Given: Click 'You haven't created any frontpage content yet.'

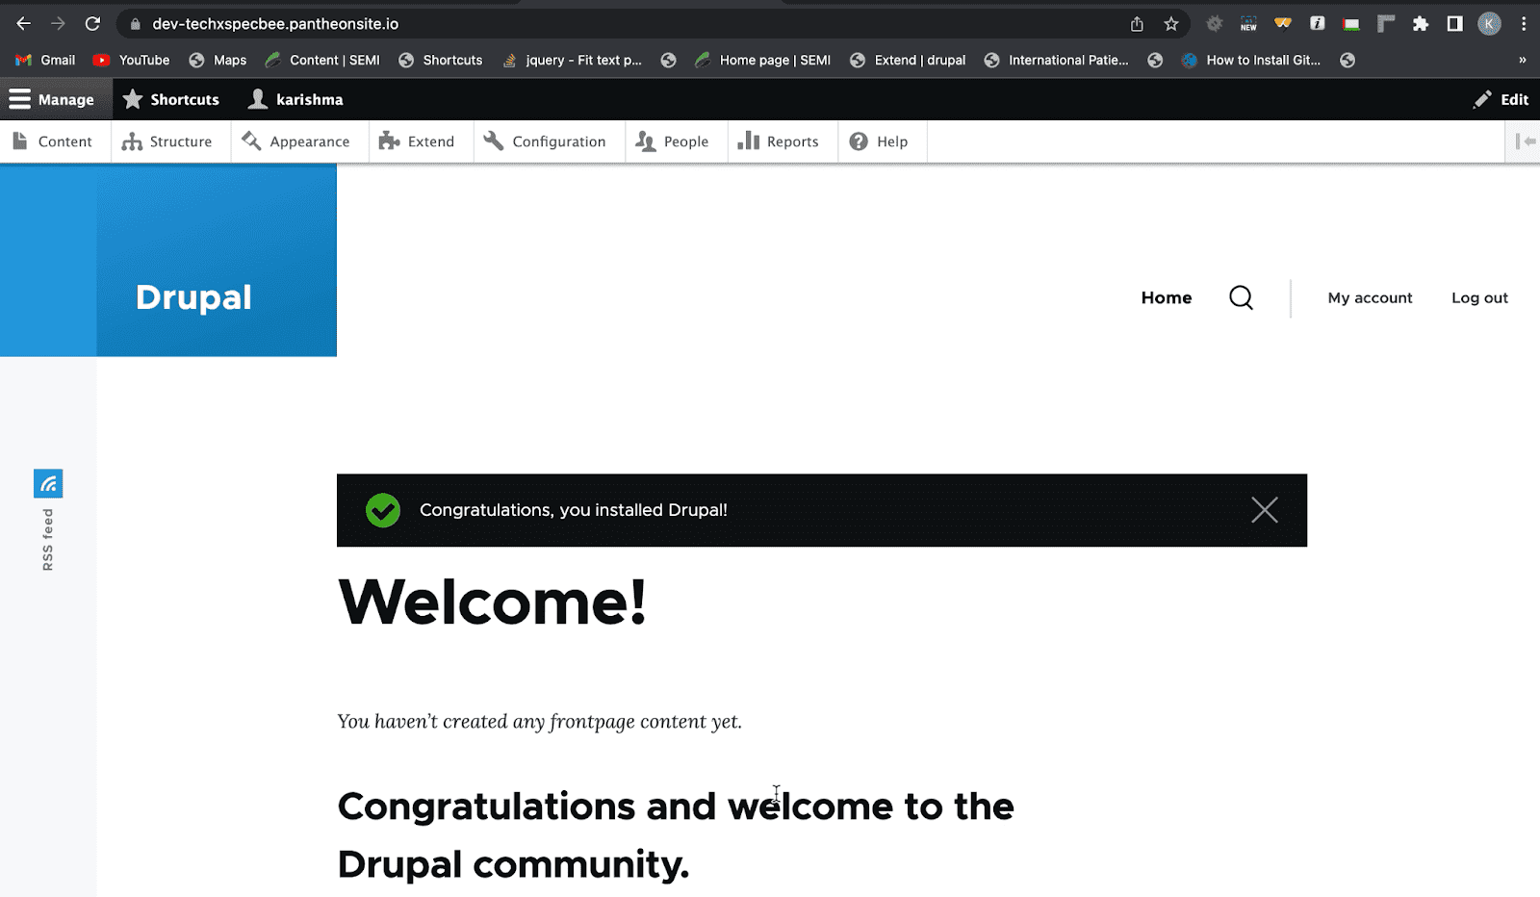Looking at the screenshot, I should (x=539, y=722).
